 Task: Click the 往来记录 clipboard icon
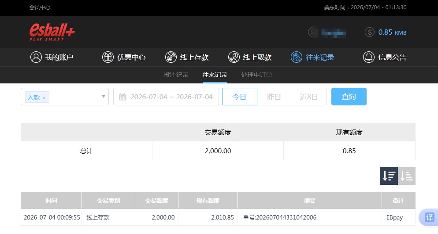[297, 57]
